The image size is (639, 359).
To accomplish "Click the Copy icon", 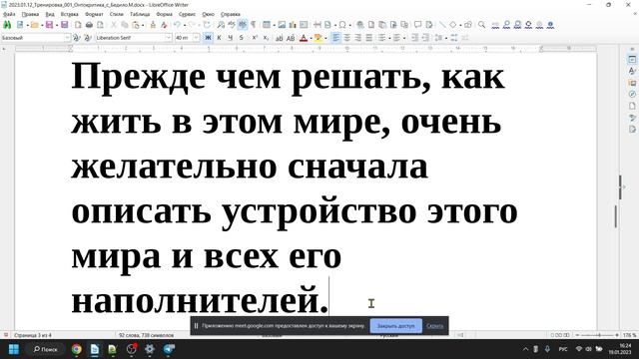I will [124, 25].
